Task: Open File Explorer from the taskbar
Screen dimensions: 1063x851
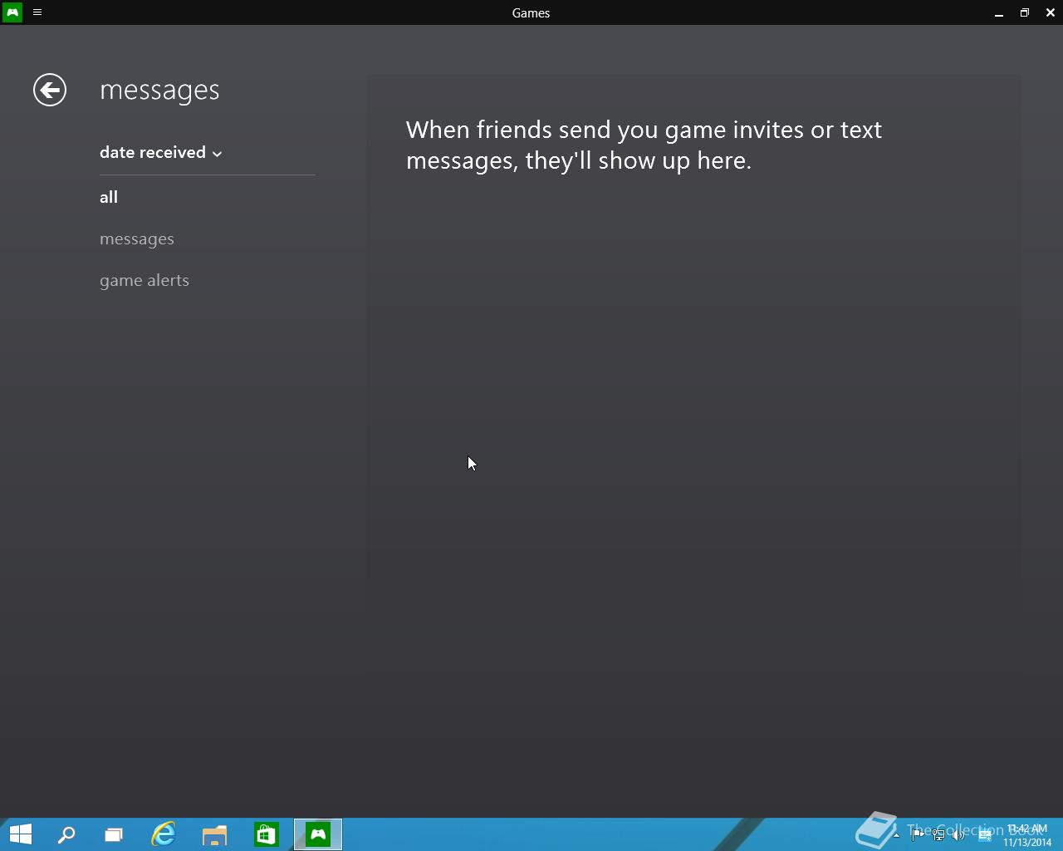Action: pyautogui.click(x=215, y=834)
